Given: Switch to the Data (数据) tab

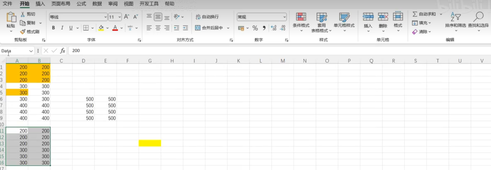Looking at the screenshot, I should click(x=97, y=4).
